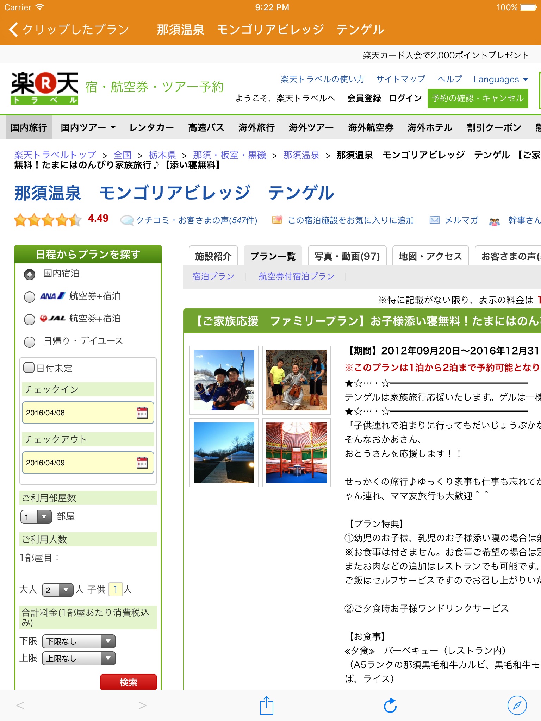Click the check-in date field

88,413
